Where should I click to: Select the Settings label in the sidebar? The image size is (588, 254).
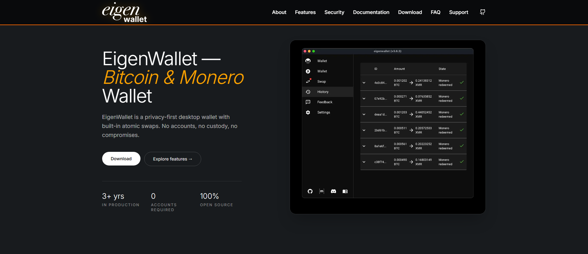coord(324,112)
